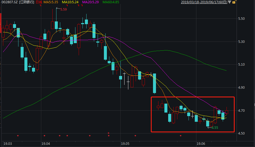Toggle the MA10:5.24 moving average indicator

click(x=70, y=2)
